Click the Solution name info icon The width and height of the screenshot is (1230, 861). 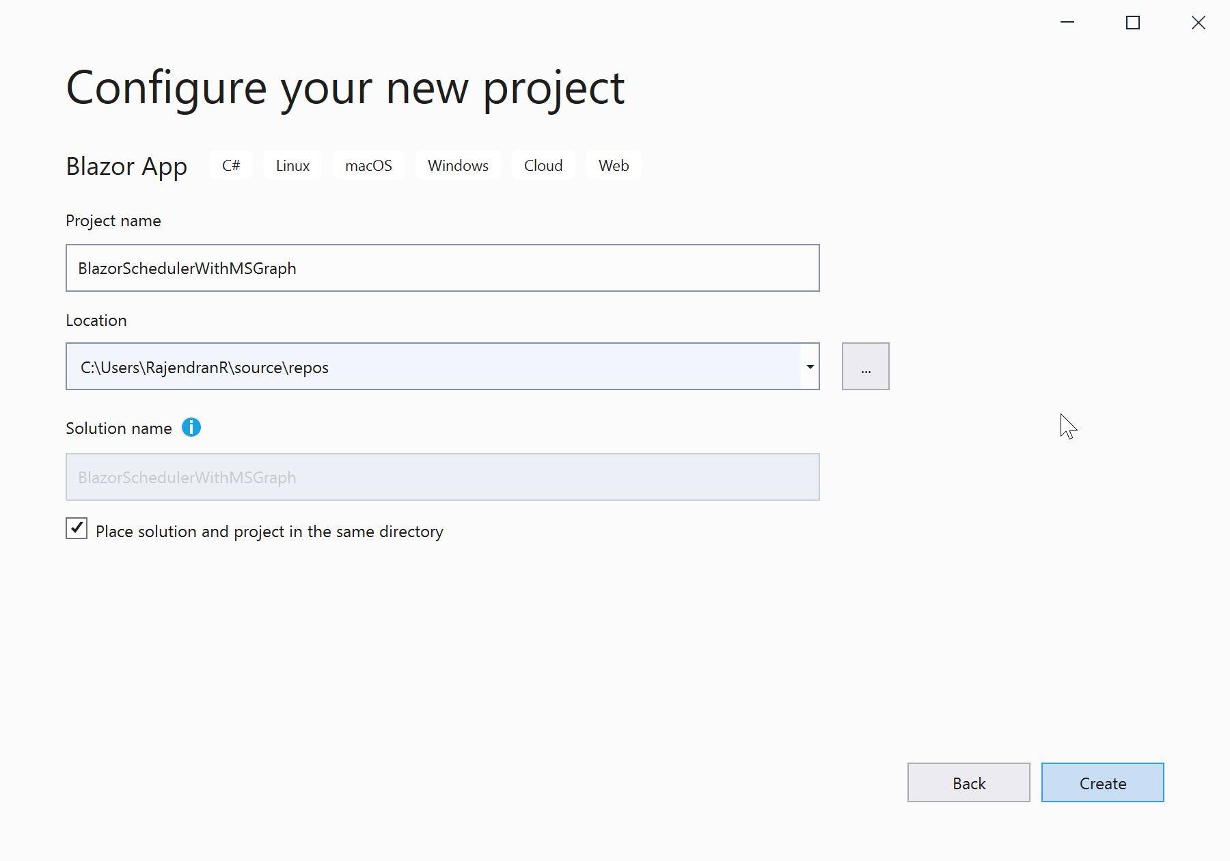click(x=191, y=428)
